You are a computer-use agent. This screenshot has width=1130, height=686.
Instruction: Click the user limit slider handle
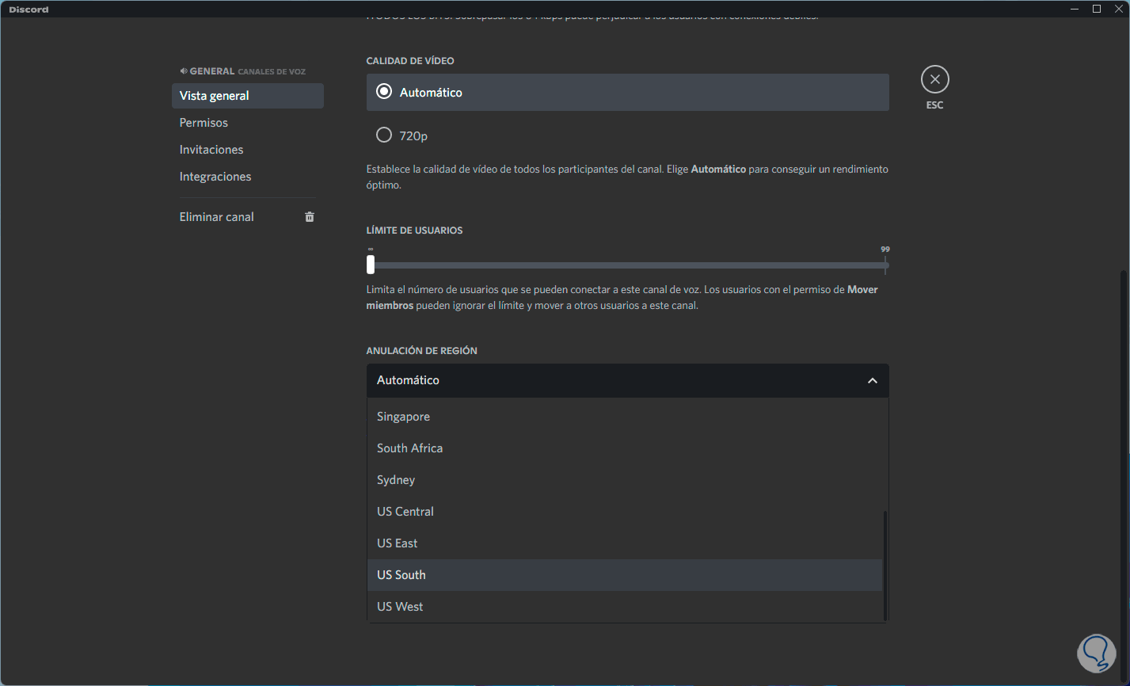pos(371,265)
